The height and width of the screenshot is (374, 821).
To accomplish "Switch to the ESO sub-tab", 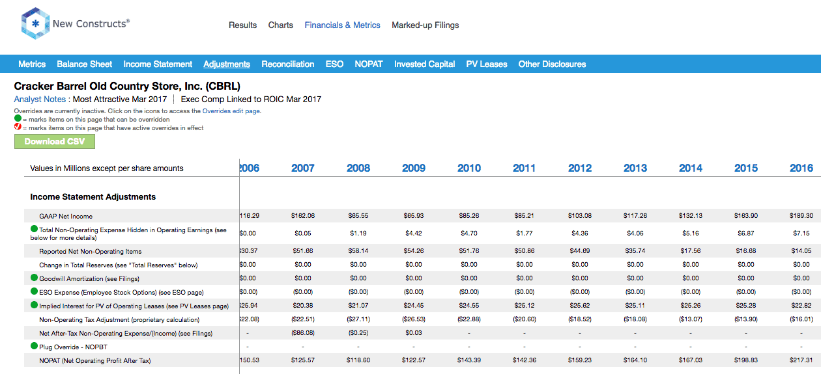I will pos(334,64).
